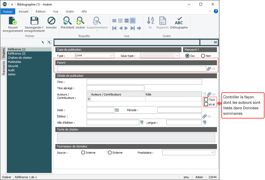Switch to the Édition ribbon tab
Screen dimensions: 265x180
point(40,11)
